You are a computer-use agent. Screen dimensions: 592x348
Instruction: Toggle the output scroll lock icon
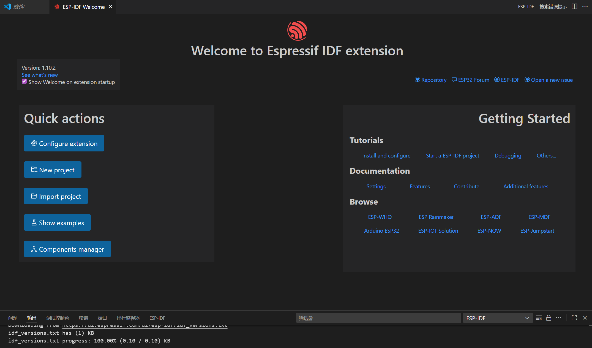pos(549,318)
